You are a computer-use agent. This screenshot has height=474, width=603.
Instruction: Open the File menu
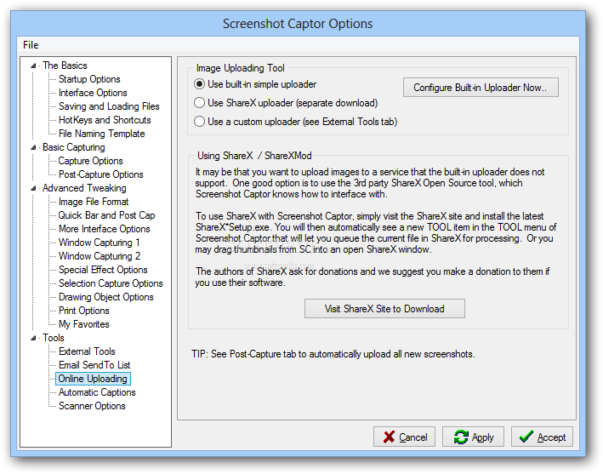pos(31,45)
